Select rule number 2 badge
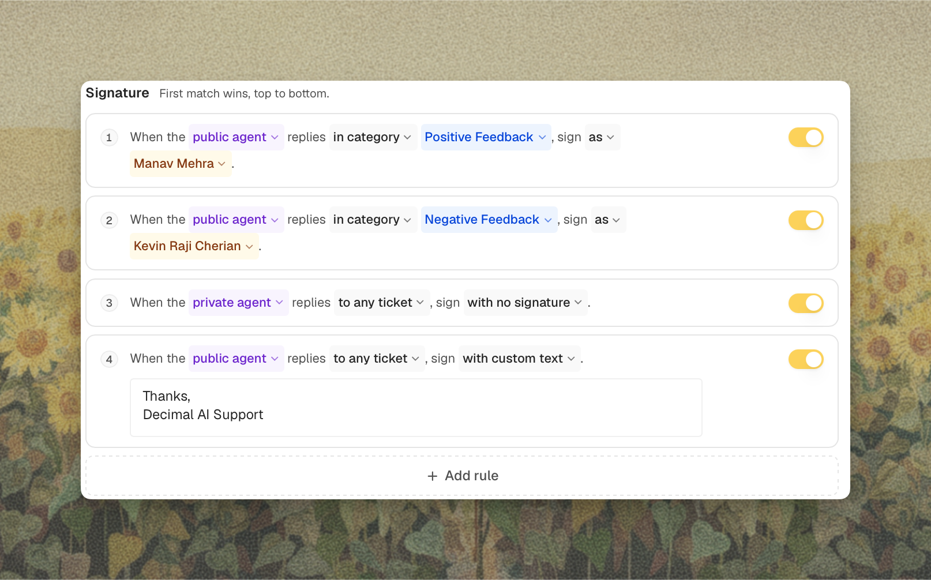Viewport: 931px width, 580px height. point(109,220)
